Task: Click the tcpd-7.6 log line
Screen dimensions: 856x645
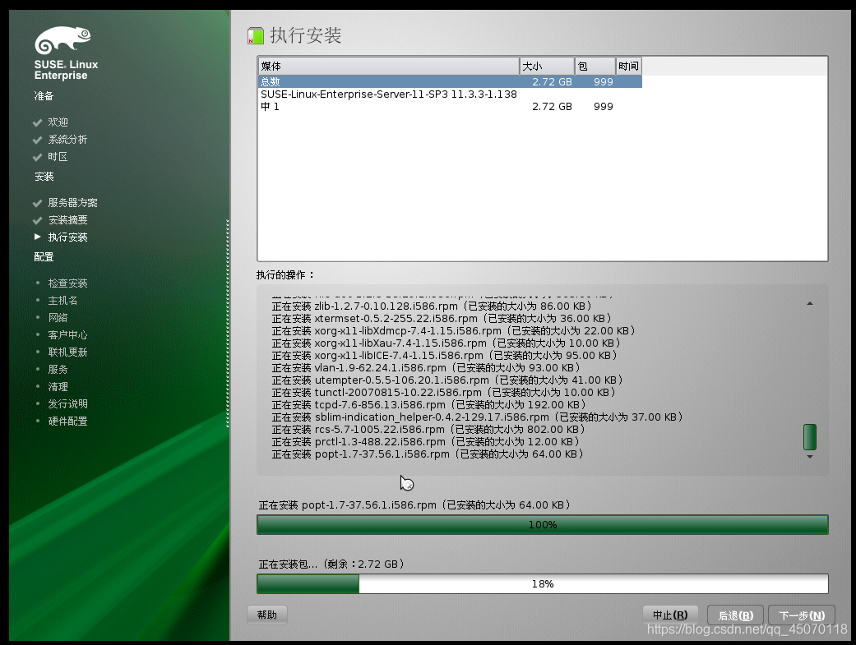Action: 429,405
